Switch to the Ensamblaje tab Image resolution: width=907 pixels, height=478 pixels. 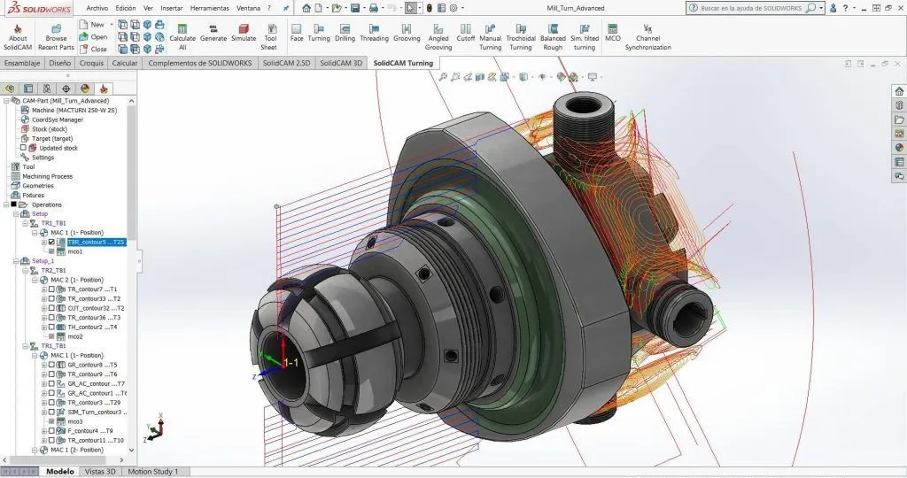tap(22, 63)
